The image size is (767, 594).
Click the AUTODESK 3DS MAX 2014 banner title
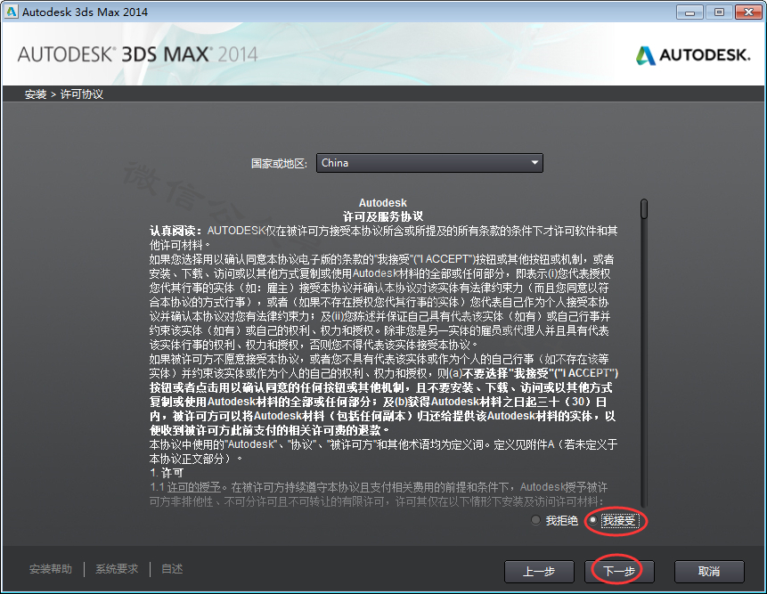137,54
